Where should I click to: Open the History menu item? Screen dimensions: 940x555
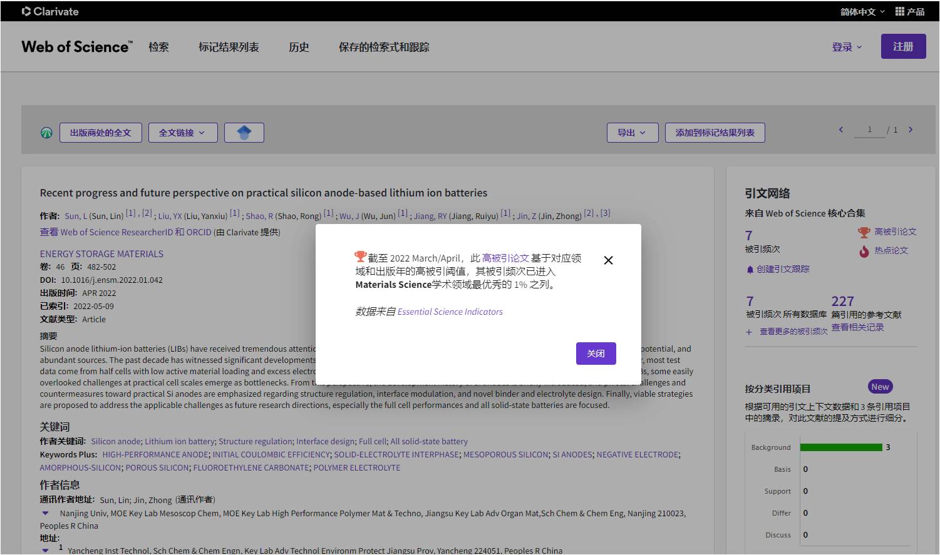(299, 47)
